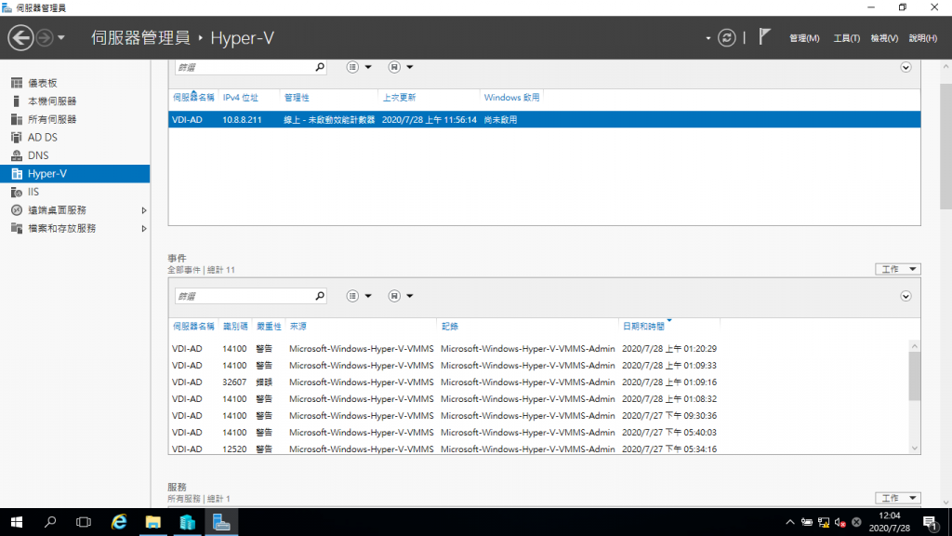Click search icon in events filter box

click(x=320, y=296)
